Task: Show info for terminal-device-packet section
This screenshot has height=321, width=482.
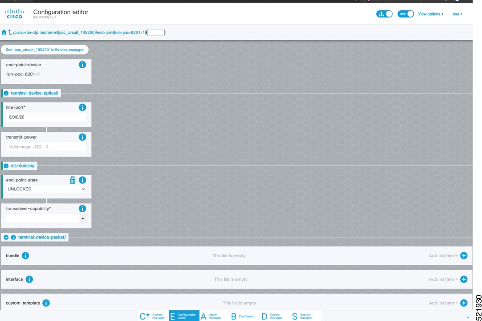Action: pos(13,237)
